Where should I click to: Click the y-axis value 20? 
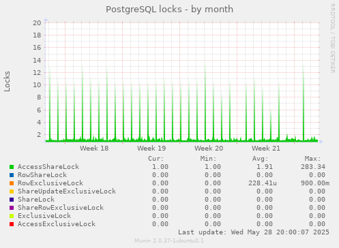[37, 22]
